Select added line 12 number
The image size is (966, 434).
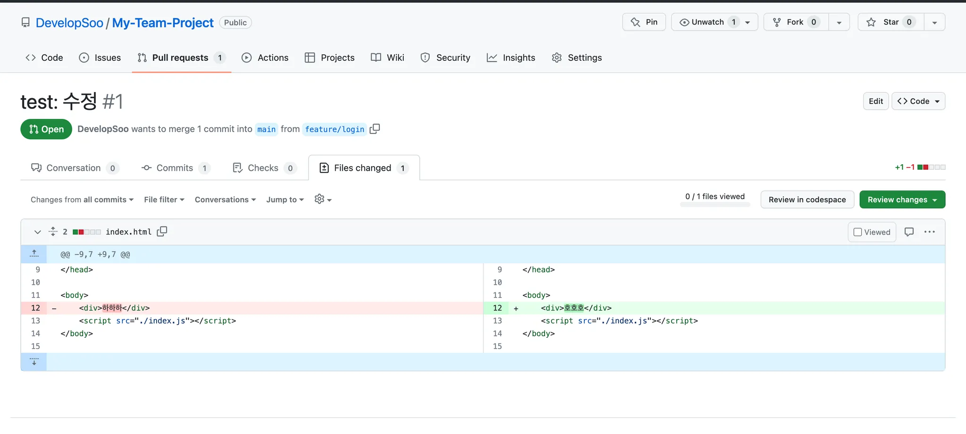point(497,308)
